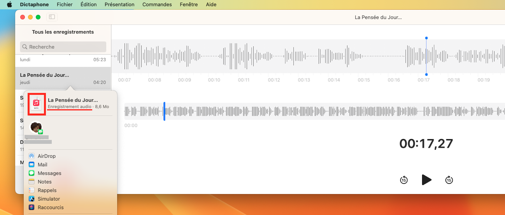Skip forward 15 seconds

449,180
